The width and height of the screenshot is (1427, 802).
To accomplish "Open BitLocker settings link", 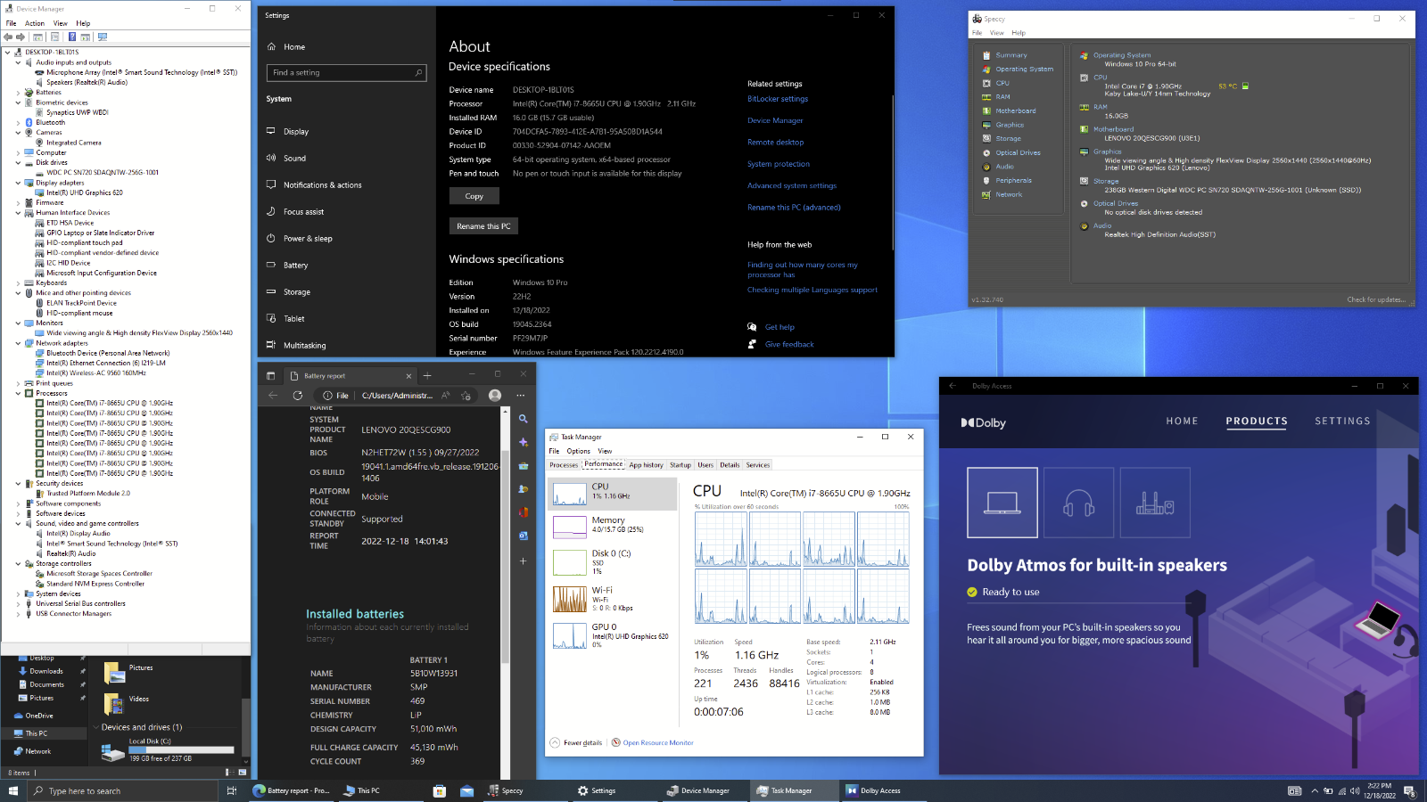I will [778, 99].
